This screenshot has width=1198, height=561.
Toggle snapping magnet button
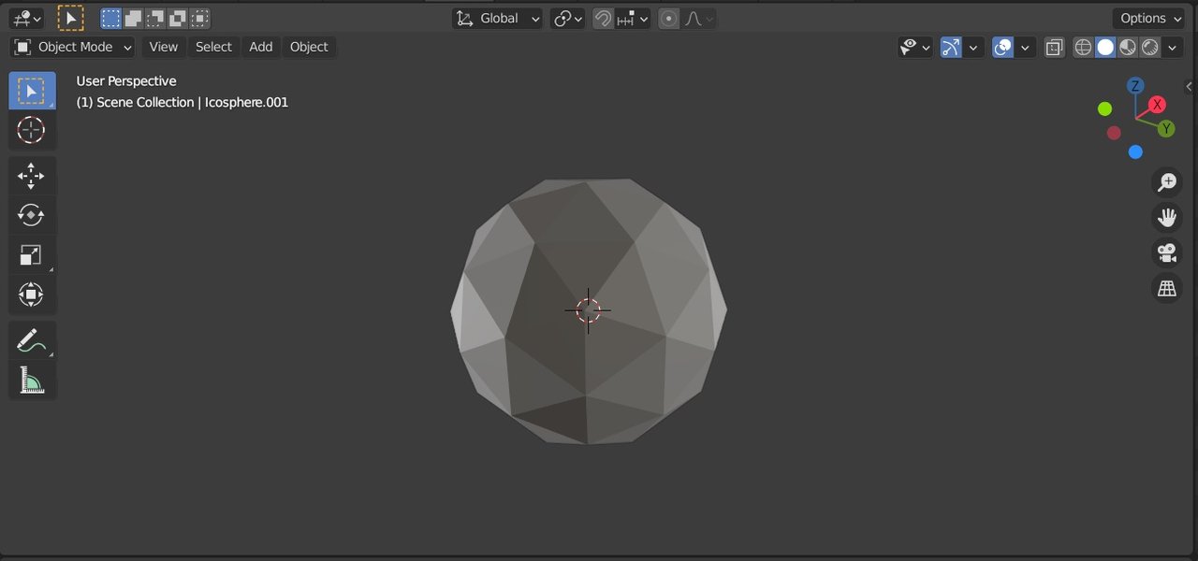pyautogui.click(x=604, y=18)
